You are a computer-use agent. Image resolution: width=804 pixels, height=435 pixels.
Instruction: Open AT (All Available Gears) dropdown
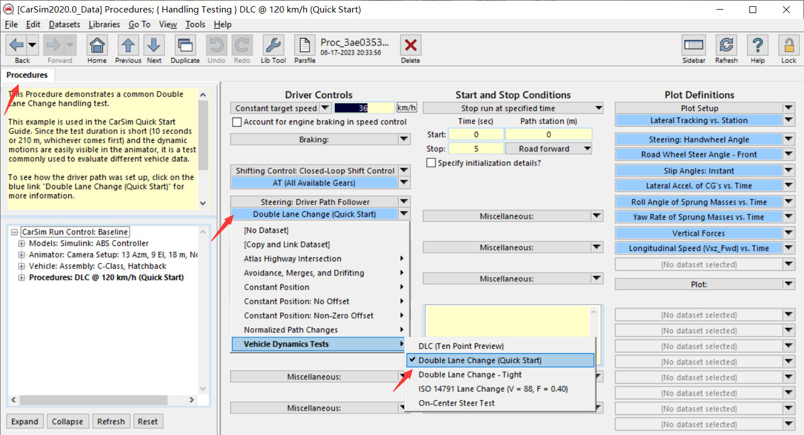pos(404,183)
